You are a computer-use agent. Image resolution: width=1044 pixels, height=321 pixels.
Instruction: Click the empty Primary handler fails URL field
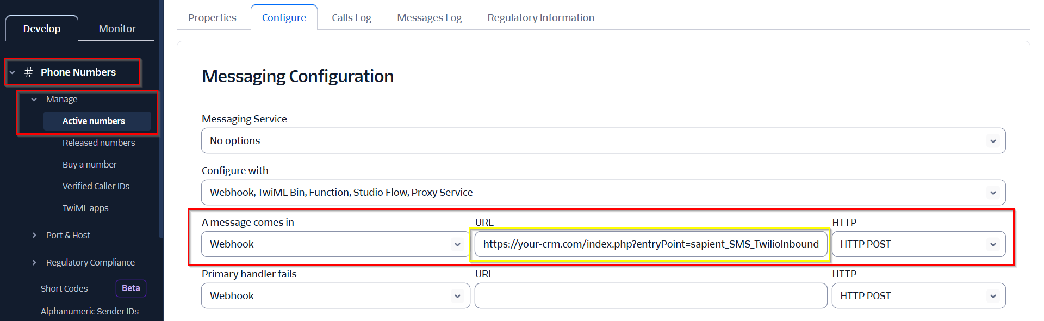click(651, 296)
